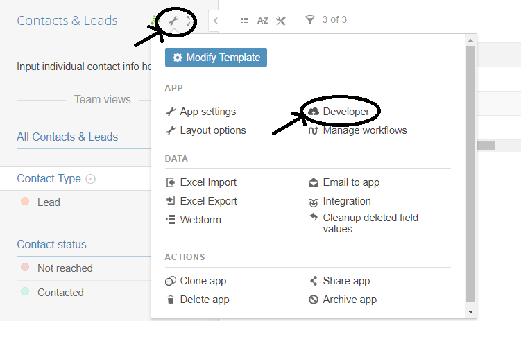Screen dimensions: 521x346
Task: Open Manage workflows
Action: point(364,130)
